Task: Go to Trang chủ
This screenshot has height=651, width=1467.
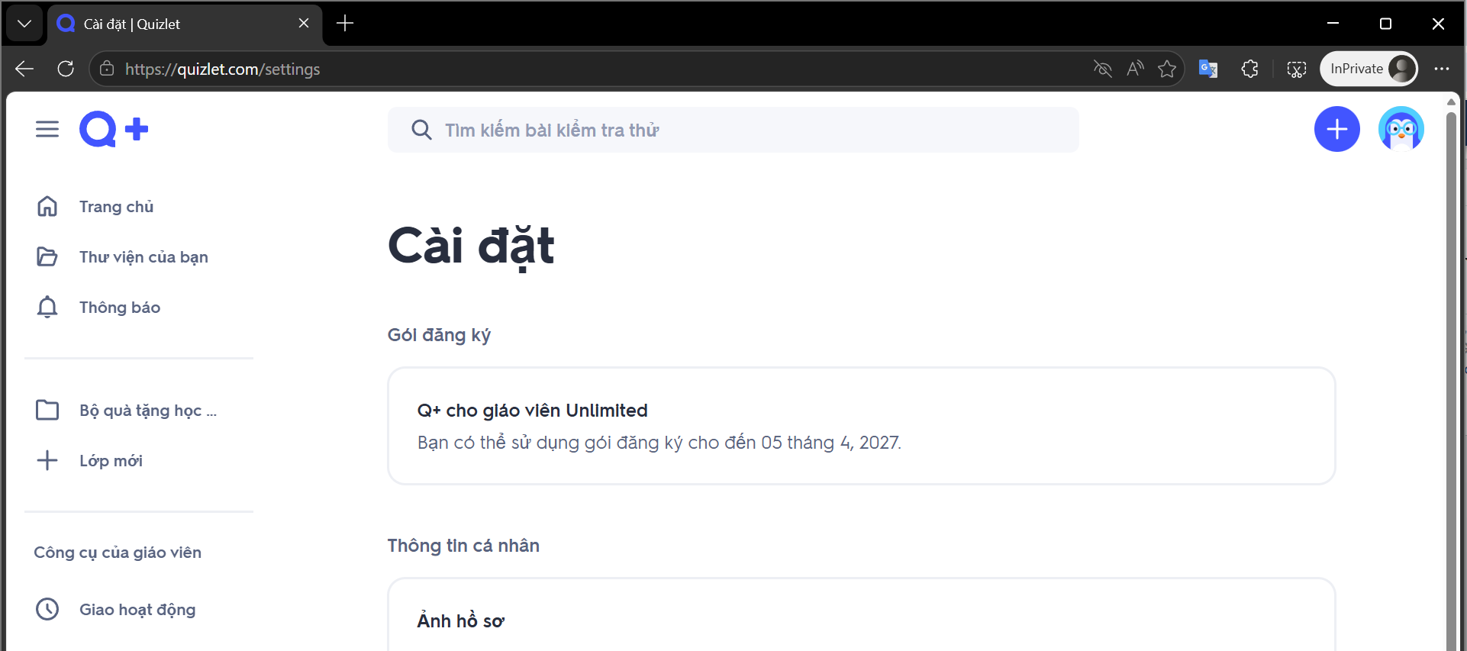Action: 116,206
